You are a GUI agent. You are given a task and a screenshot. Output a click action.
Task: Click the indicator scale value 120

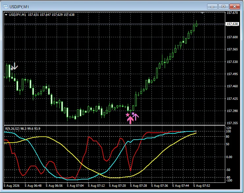point(229,128)
